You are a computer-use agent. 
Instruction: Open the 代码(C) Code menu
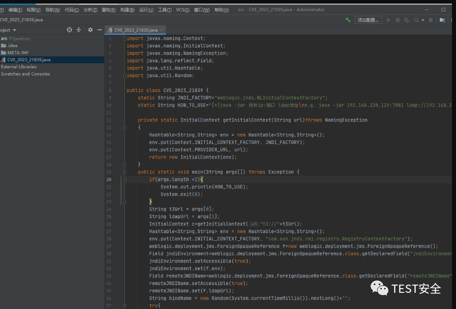[71, 10]
